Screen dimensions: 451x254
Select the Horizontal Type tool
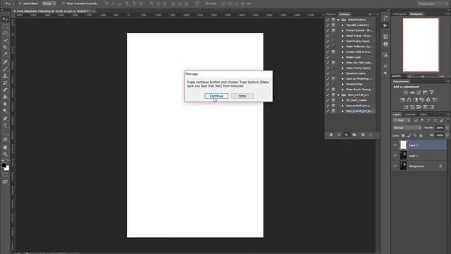tap(5, 126)
